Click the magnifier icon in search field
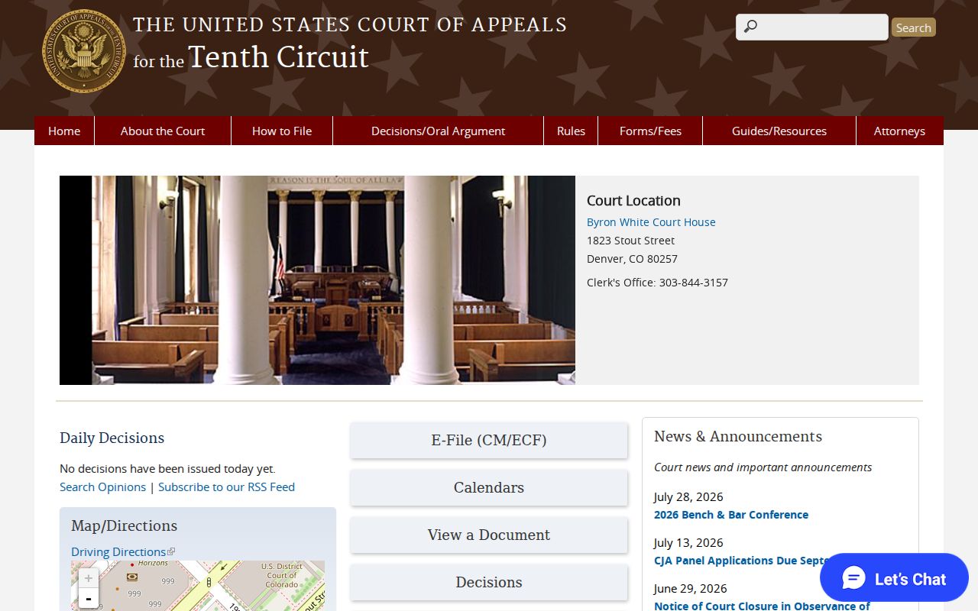Viewport: 978px width, 611px height. [x=750, y=27]
